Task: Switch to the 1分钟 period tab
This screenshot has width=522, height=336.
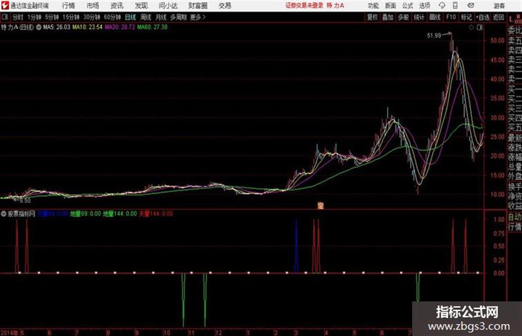Action: pyautogui.click(x=34, y=17)
